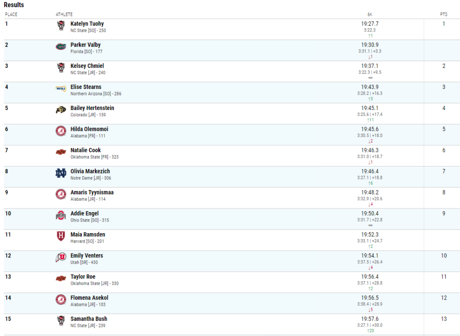The height and width of the screenshot is (336, 460).
Task: Click Northern Arizona NAU logo
Action: pos(61,88)
